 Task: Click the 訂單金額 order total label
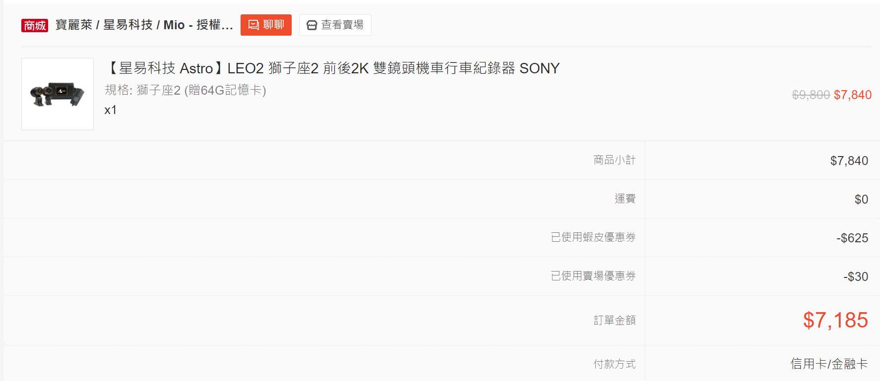click(x=614, y=321)
